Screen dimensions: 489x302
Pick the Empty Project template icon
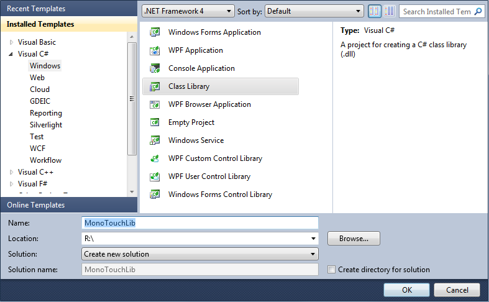point(155,122)
